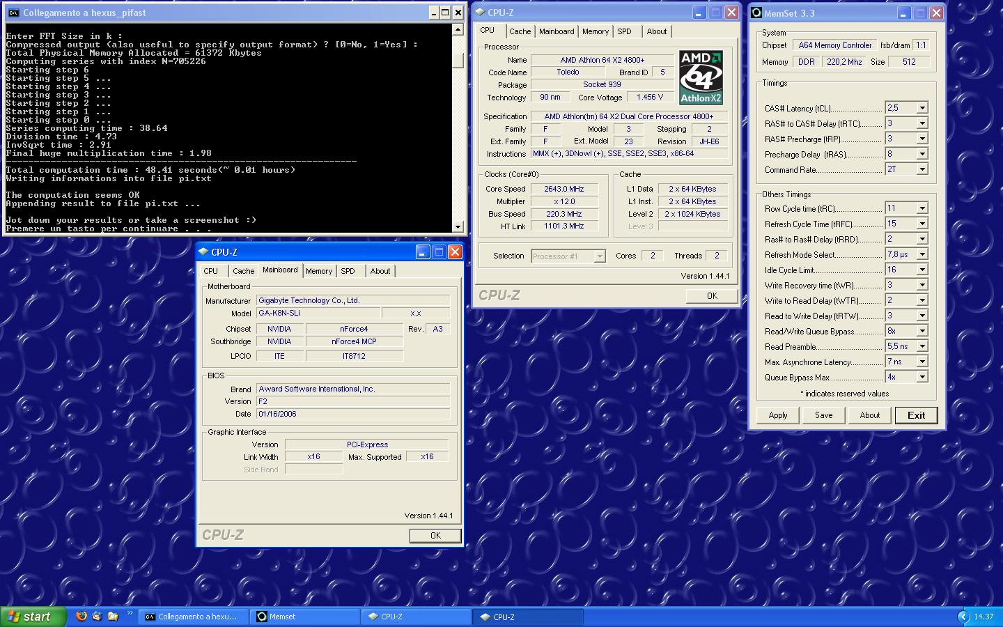Screen dimensions: 1003x627
Task: Click the motherboard Model field GA-K8N-SLi
Action: click(x=318, y=313)
